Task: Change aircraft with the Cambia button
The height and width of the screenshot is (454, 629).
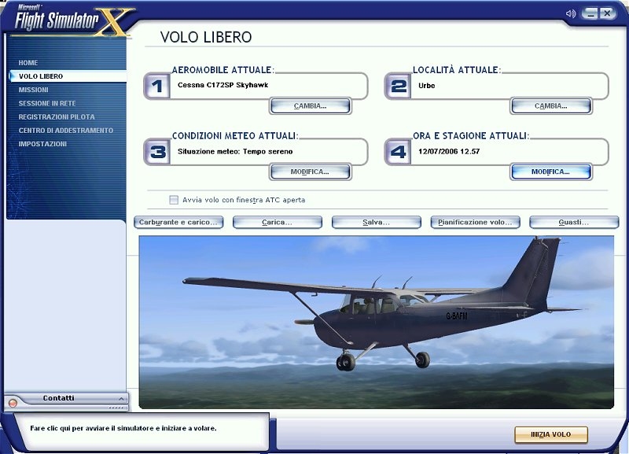Action: [310, 105]
